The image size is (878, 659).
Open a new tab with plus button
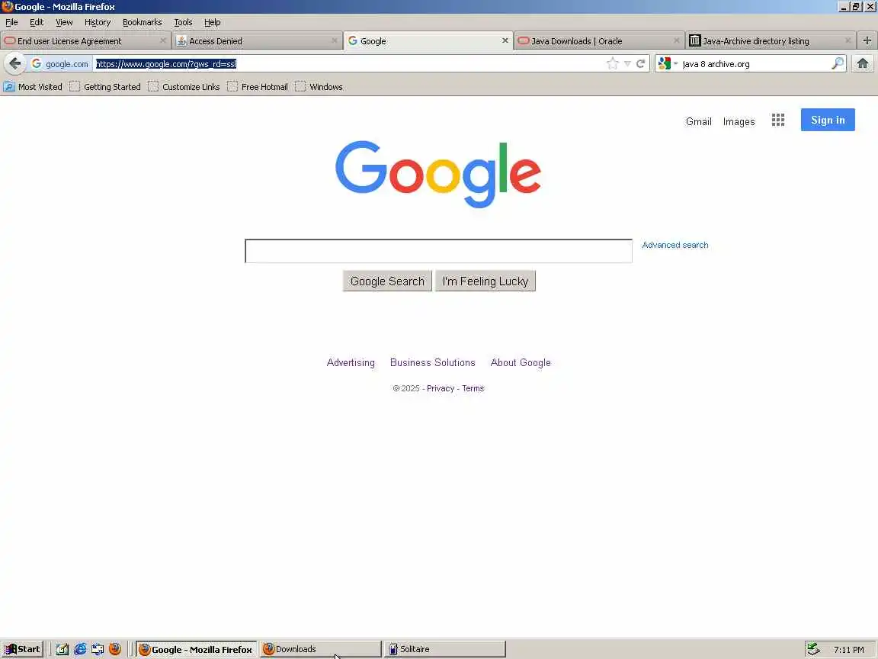[867, 41]
